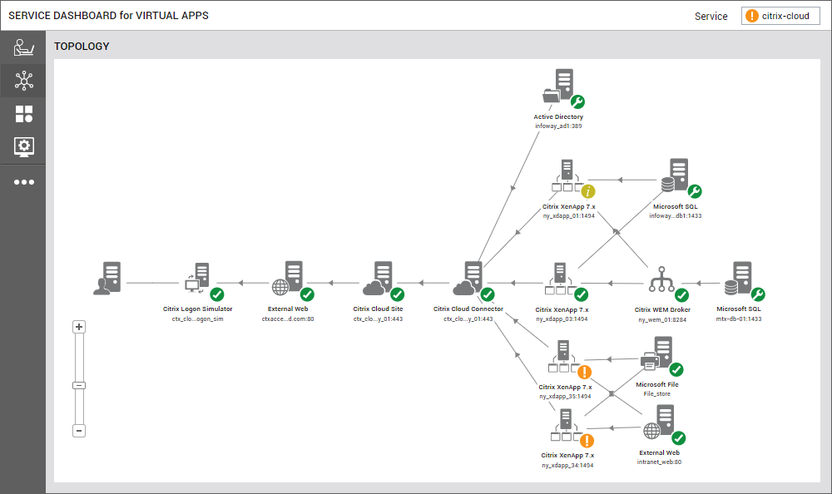Image resolution: width=832 pixels, height=494 pixels.
Task: Open the user experience sidebar icon
Action: [24, 47]
